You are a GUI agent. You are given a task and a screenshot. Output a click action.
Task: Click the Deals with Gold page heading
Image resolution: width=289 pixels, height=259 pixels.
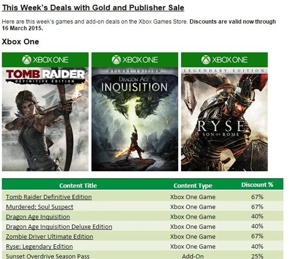click(93, 8)
